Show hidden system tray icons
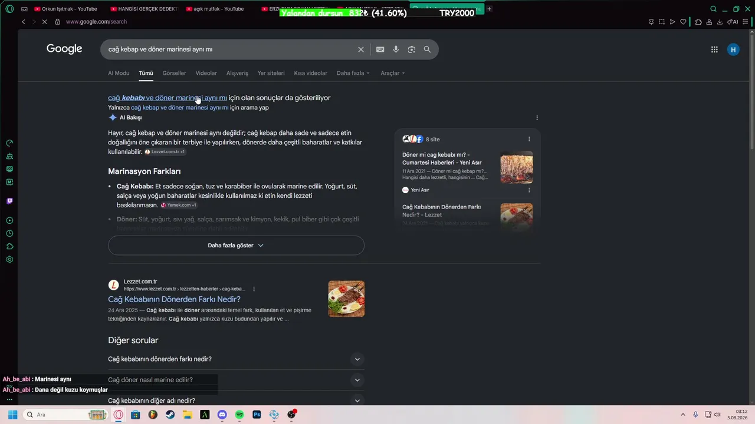The image size is (755, 424). pyautogui.click(x=683, y=415)
